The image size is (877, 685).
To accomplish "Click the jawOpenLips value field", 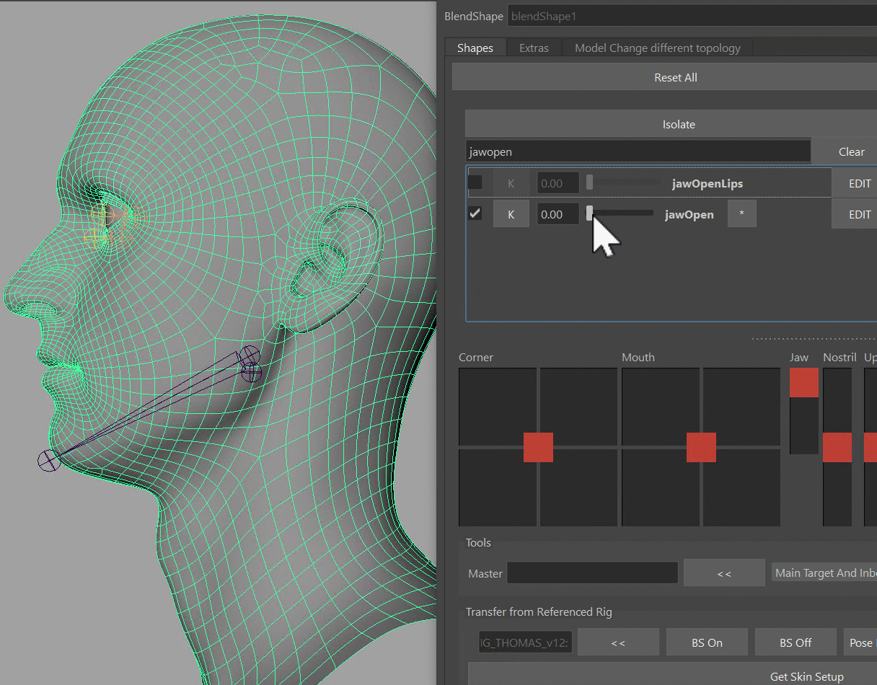I will coord(558,183).
